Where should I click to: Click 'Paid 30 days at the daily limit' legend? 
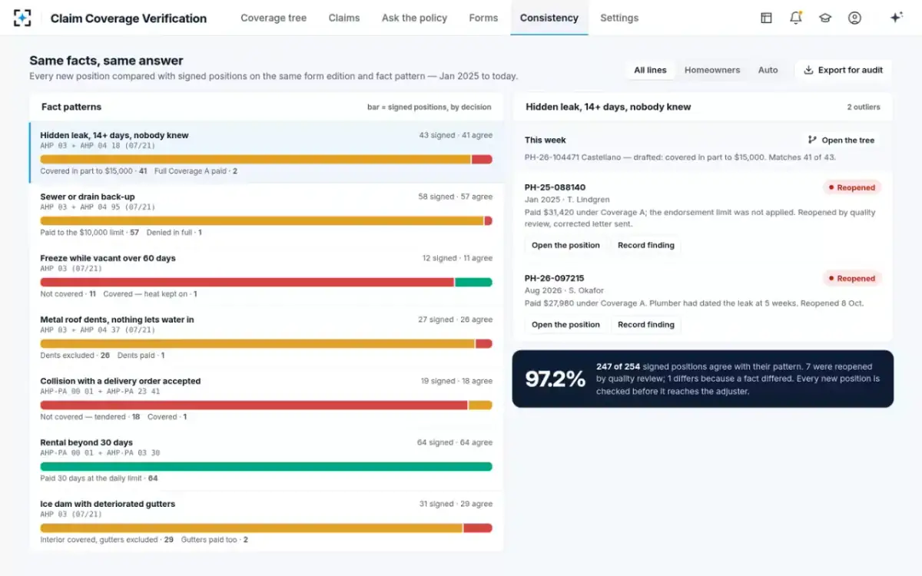[99, 478]
